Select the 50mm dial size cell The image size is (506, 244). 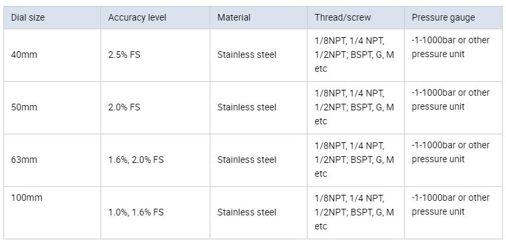53,108
